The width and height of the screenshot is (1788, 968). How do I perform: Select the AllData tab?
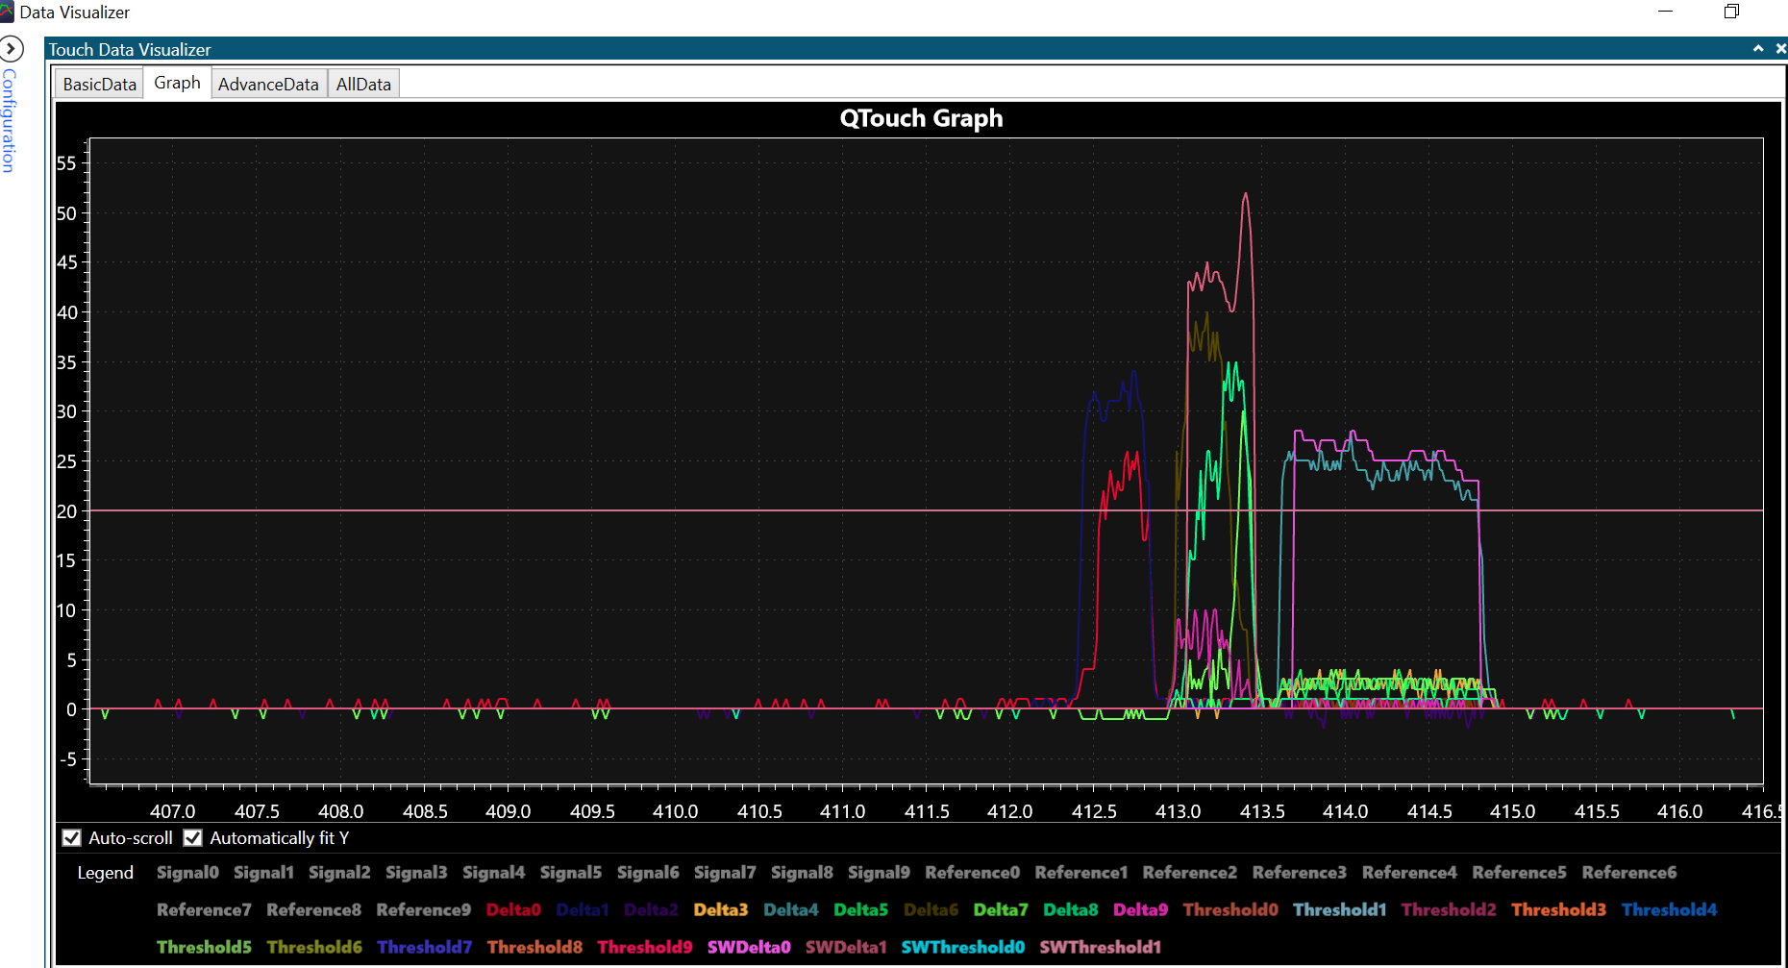click(363, 85)
